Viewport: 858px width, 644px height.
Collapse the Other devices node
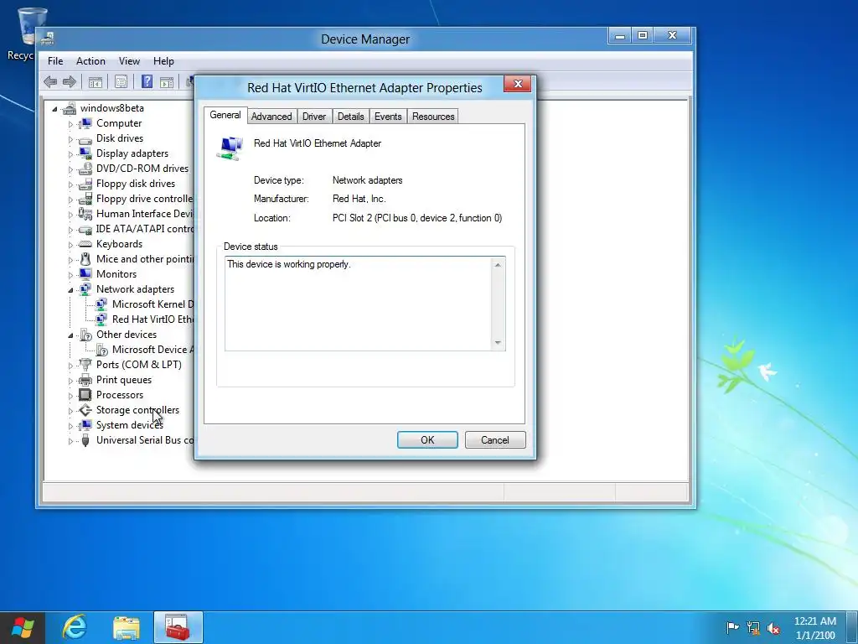coord(70,335)
